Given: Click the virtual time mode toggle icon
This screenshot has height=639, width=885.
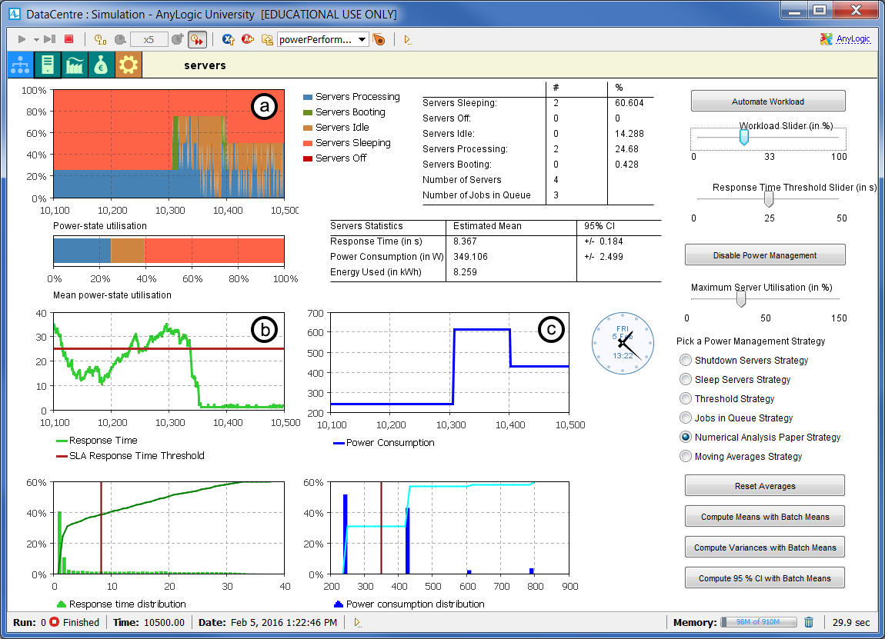Looking at the screenshot, I should (x=196, y=39).
